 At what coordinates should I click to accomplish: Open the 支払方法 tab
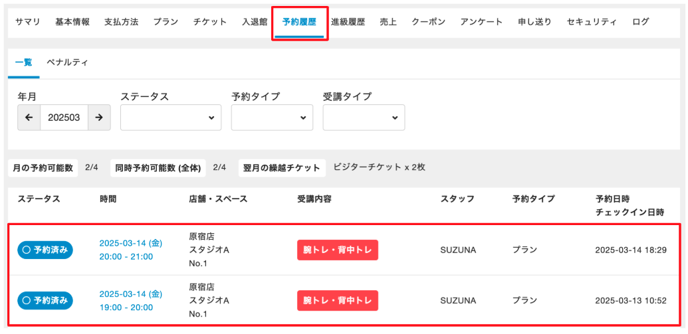tap(121, 22)
